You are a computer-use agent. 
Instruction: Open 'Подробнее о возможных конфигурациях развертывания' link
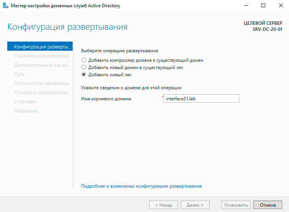[141, 186]
